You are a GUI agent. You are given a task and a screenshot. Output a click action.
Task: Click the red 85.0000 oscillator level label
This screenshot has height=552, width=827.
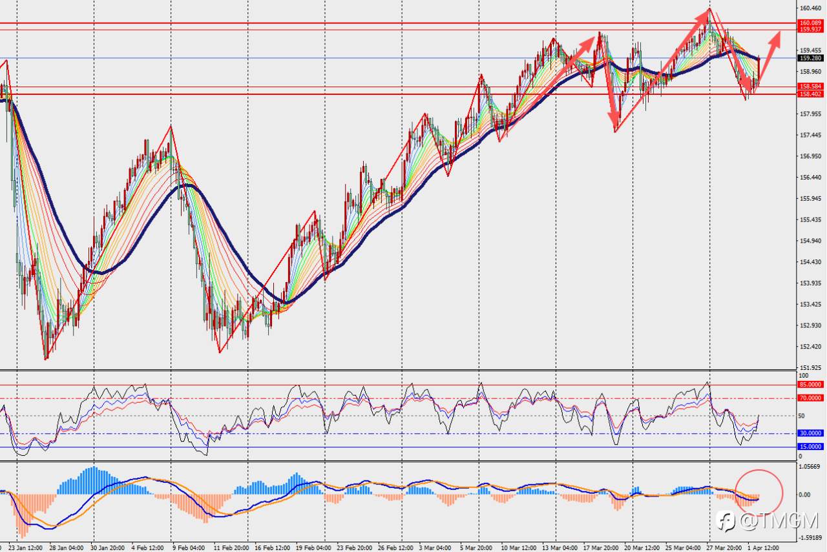pyautogui.click(x=810, y=385)
